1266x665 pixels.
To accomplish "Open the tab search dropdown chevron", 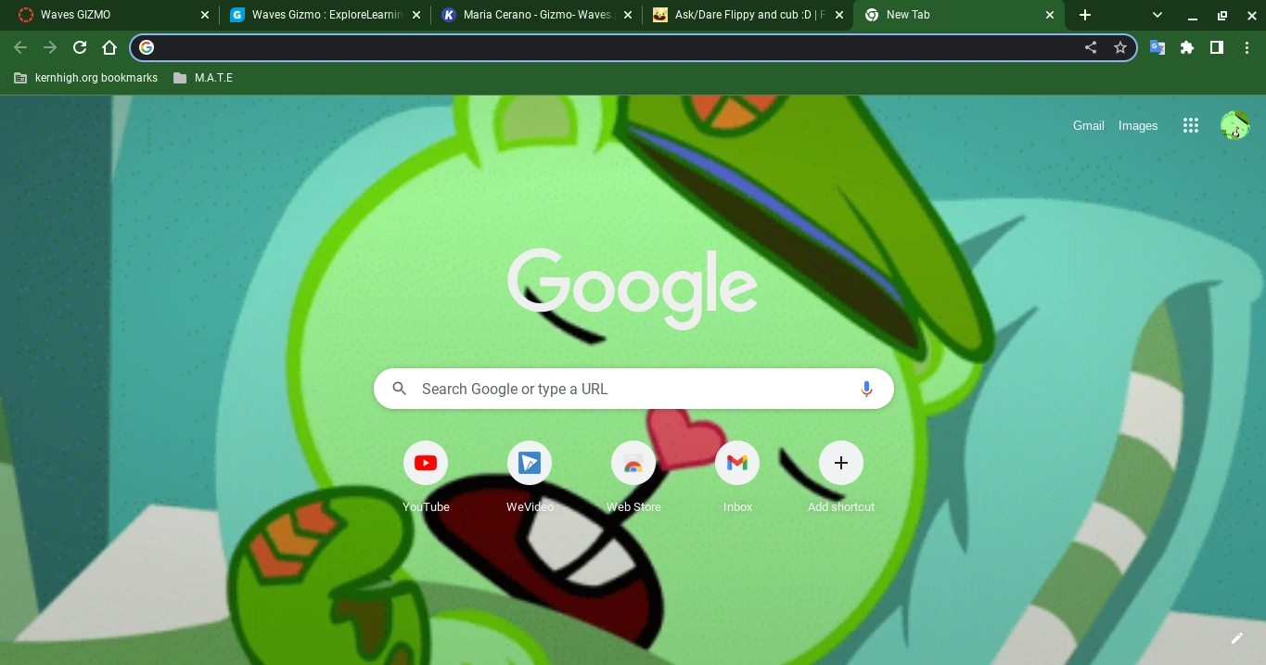I will coord(1157,15).
